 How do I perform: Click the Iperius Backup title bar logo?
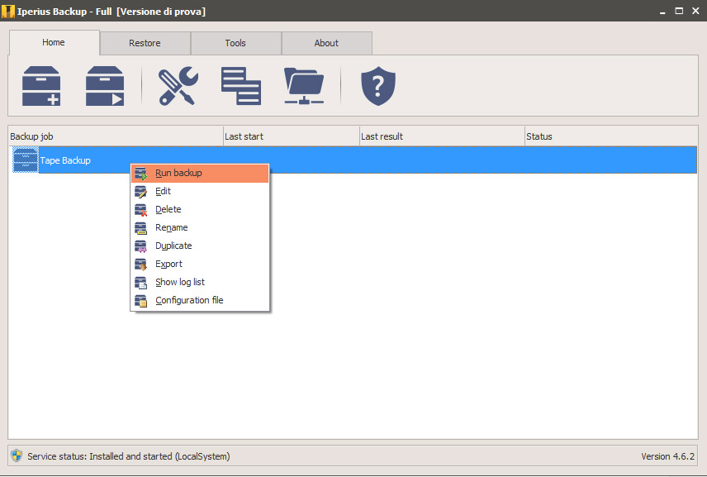tap(7, 12)
